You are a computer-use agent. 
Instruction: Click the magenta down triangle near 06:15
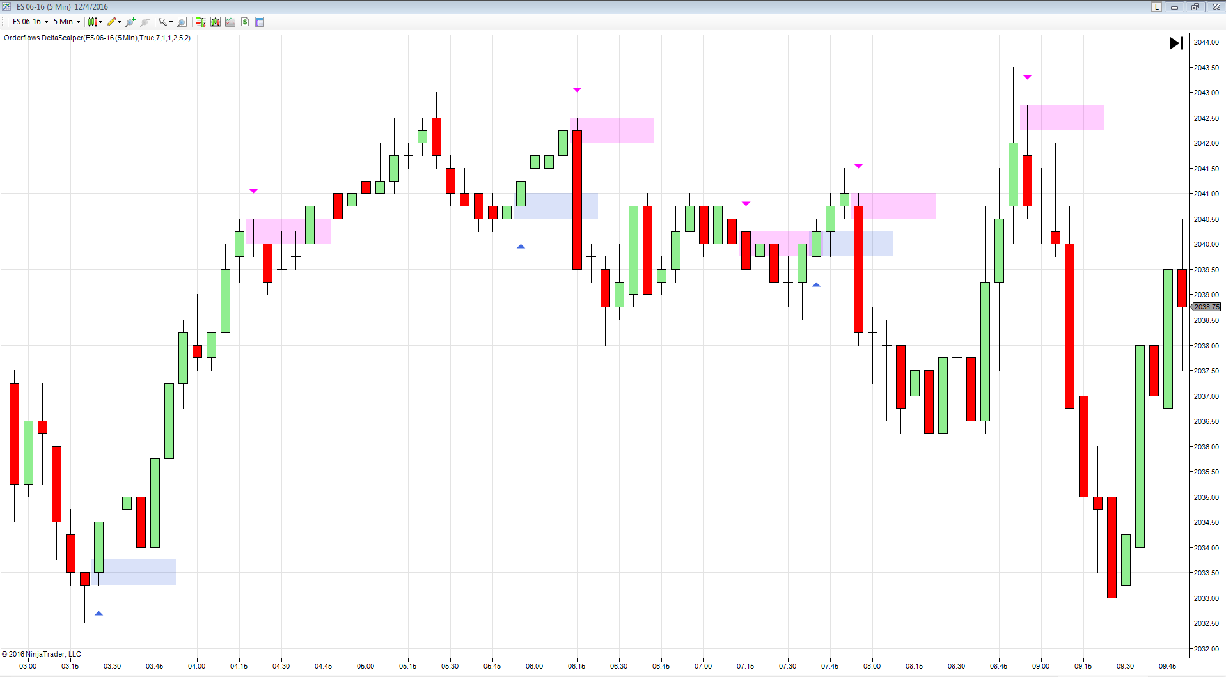(x=577, y=90)
